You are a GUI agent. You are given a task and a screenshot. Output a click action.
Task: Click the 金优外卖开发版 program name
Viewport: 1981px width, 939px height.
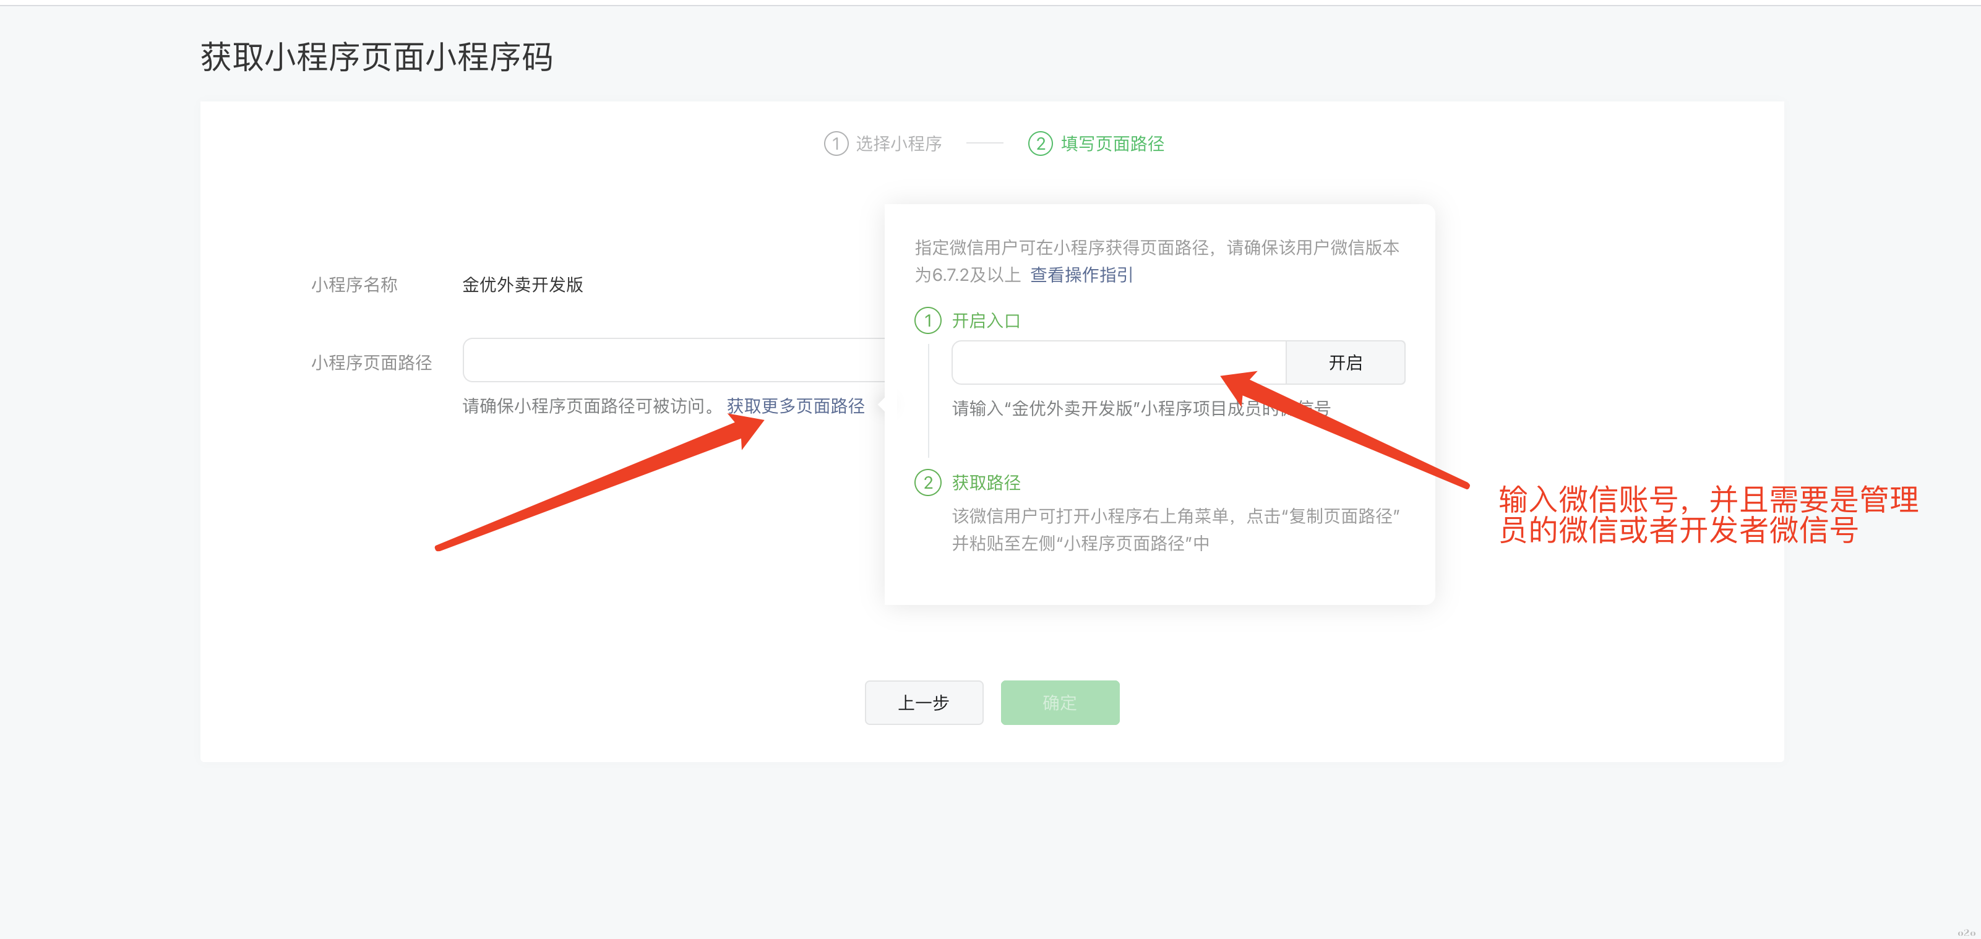tap(522, 285)
